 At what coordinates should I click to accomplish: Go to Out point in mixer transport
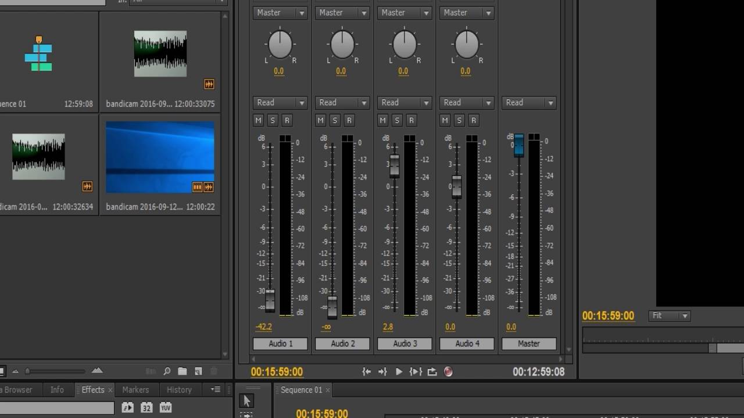tap(382, 372)
